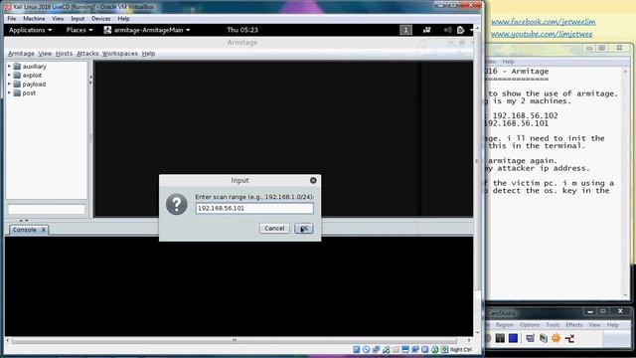Open the www.facebook.com/jetweelim link
The height and width of the screenshot is (358, 636).
[x=544, y=22]
